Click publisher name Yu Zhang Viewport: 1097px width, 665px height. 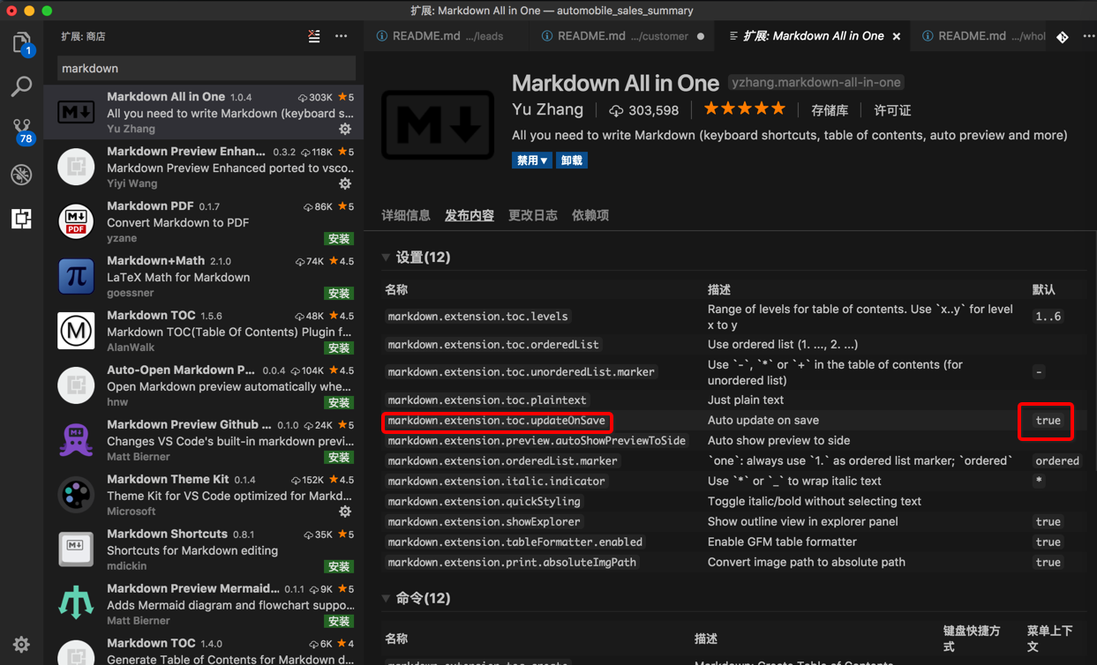coord(547,109)
